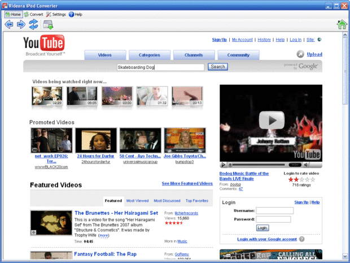Click the green house Home icon
Screen dimensions: 350x263
pyautogui.click(x=342, y=24)
